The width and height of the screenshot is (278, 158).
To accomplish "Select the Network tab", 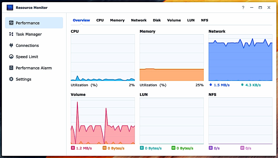I will point(139,20).
